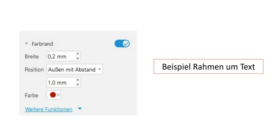Expand the blue arrow beside Weitere Funktionen
This screenshot has width=274, height=138.
tap(80, 109)
